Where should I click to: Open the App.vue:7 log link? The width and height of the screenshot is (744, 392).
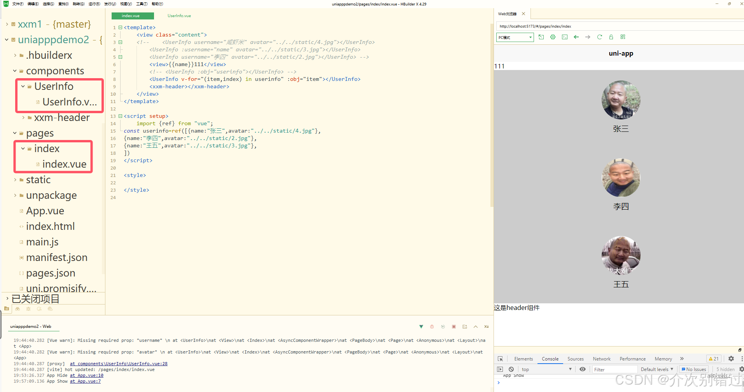pos(85,381)
